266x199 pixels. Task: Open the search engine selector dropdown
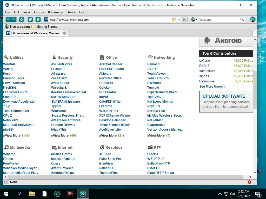(x=194, y=19)
